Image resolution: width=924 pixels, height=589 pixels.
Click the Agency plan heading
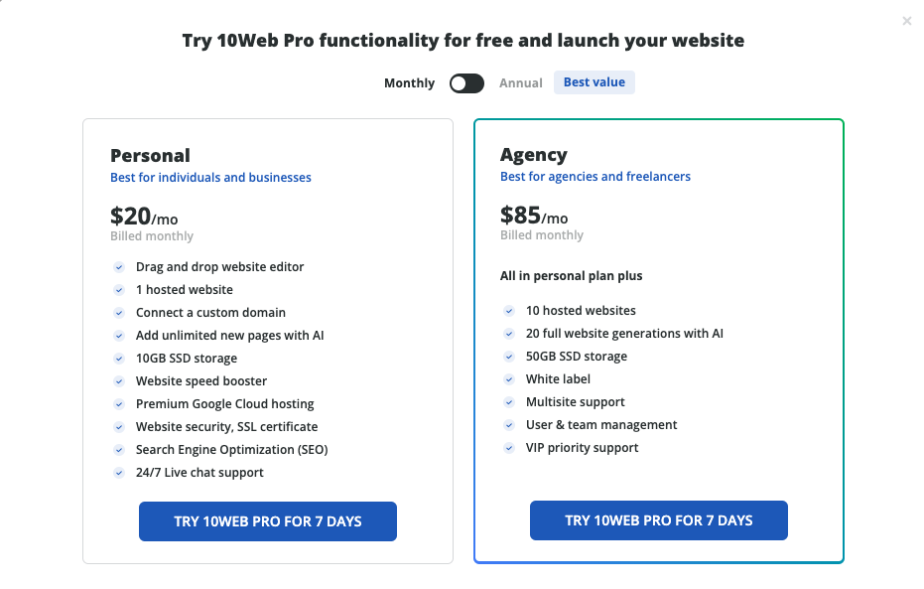[x=533, y=155]
